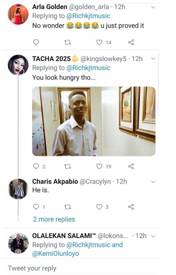Image resolution: width=176 pixels, height=275 pixels.
Task: Share Arla Golden's tweet
Action: click(x=131, y=42)
